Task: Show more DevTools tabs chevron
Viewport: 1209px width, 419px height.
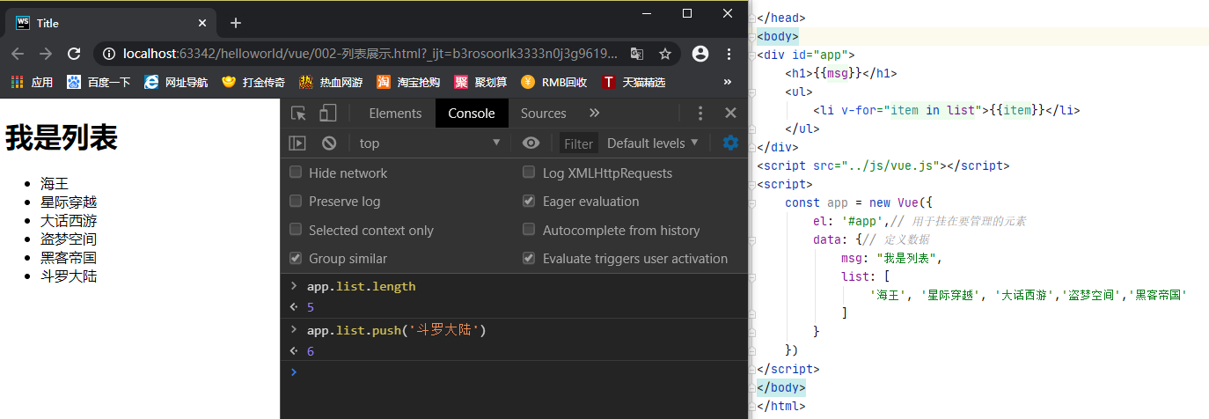Action: tap(595, 113)
